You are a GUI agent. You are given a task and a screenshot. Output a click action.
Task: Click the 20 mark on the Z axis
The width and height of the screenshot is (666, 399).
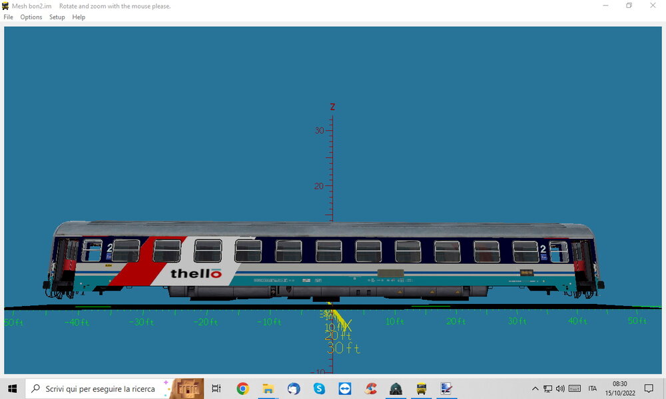pos(319,186)
